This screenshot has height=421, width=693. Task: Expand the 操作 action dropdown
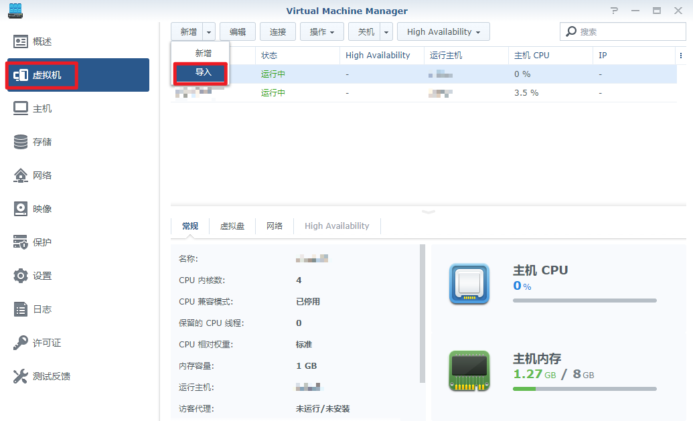click(x=322, y=32)
